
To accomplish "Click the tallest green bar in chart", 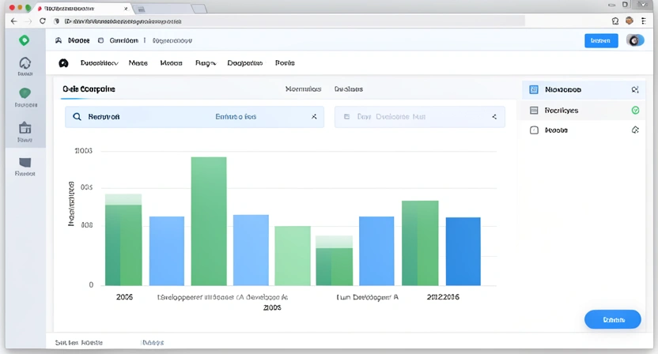I will tap(209, 220).
